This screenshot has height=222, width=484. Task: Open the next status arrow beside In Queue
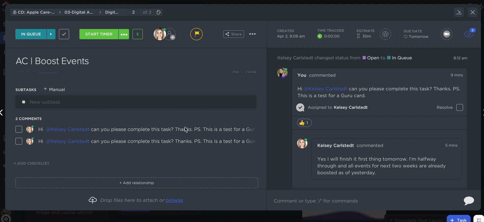pyautogui.click(x=51, y=34)
